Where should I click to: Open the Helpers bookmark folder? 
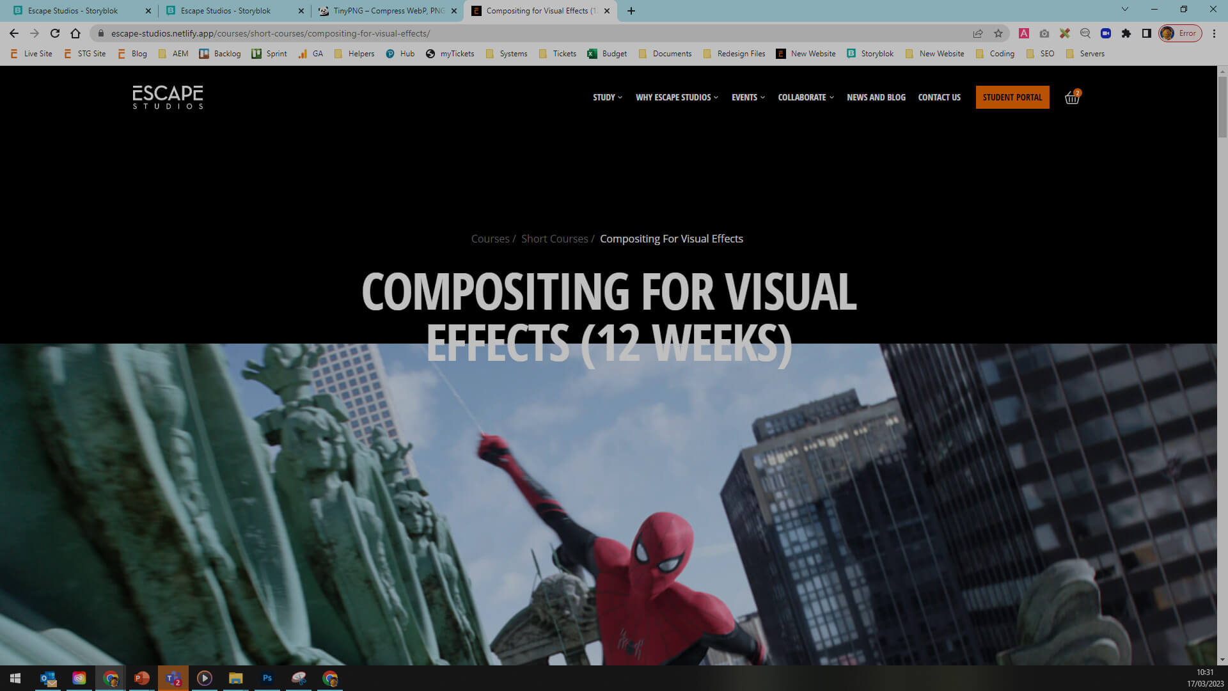coord(354,54)
